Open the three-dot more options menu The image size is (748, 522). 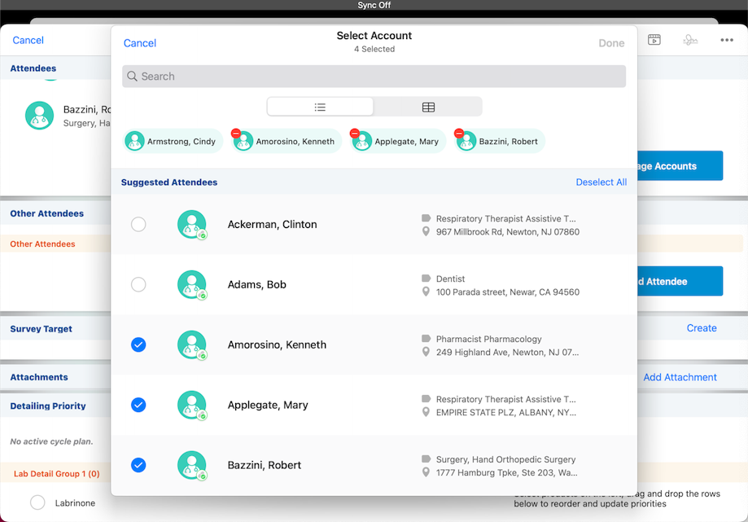(726, 40)
